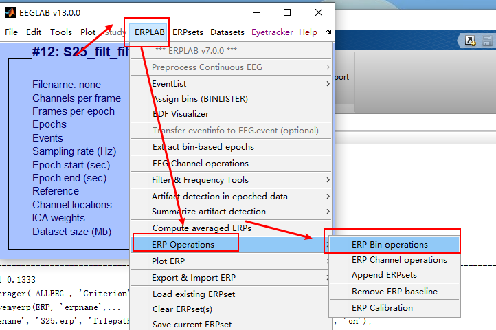
Task: Click the menu bar overflow arrow icon
Action: coord(328,32)
